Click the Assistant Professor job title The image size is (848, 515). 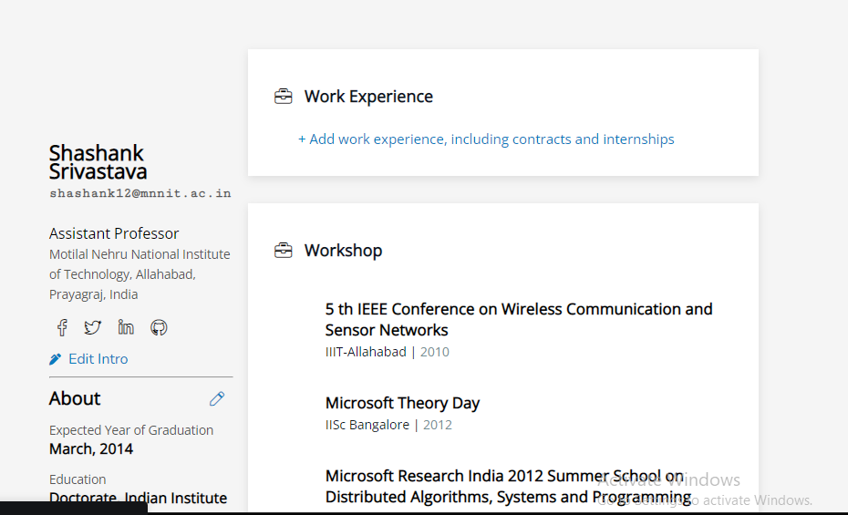coord(114,233)
